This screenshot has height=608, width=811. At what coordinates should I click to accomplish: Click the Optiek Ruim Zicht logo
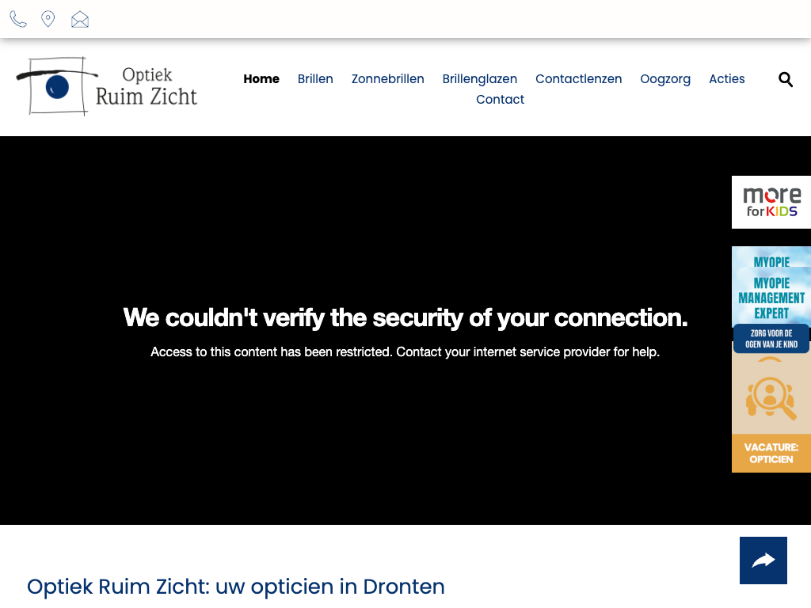(x=107, y=86)
